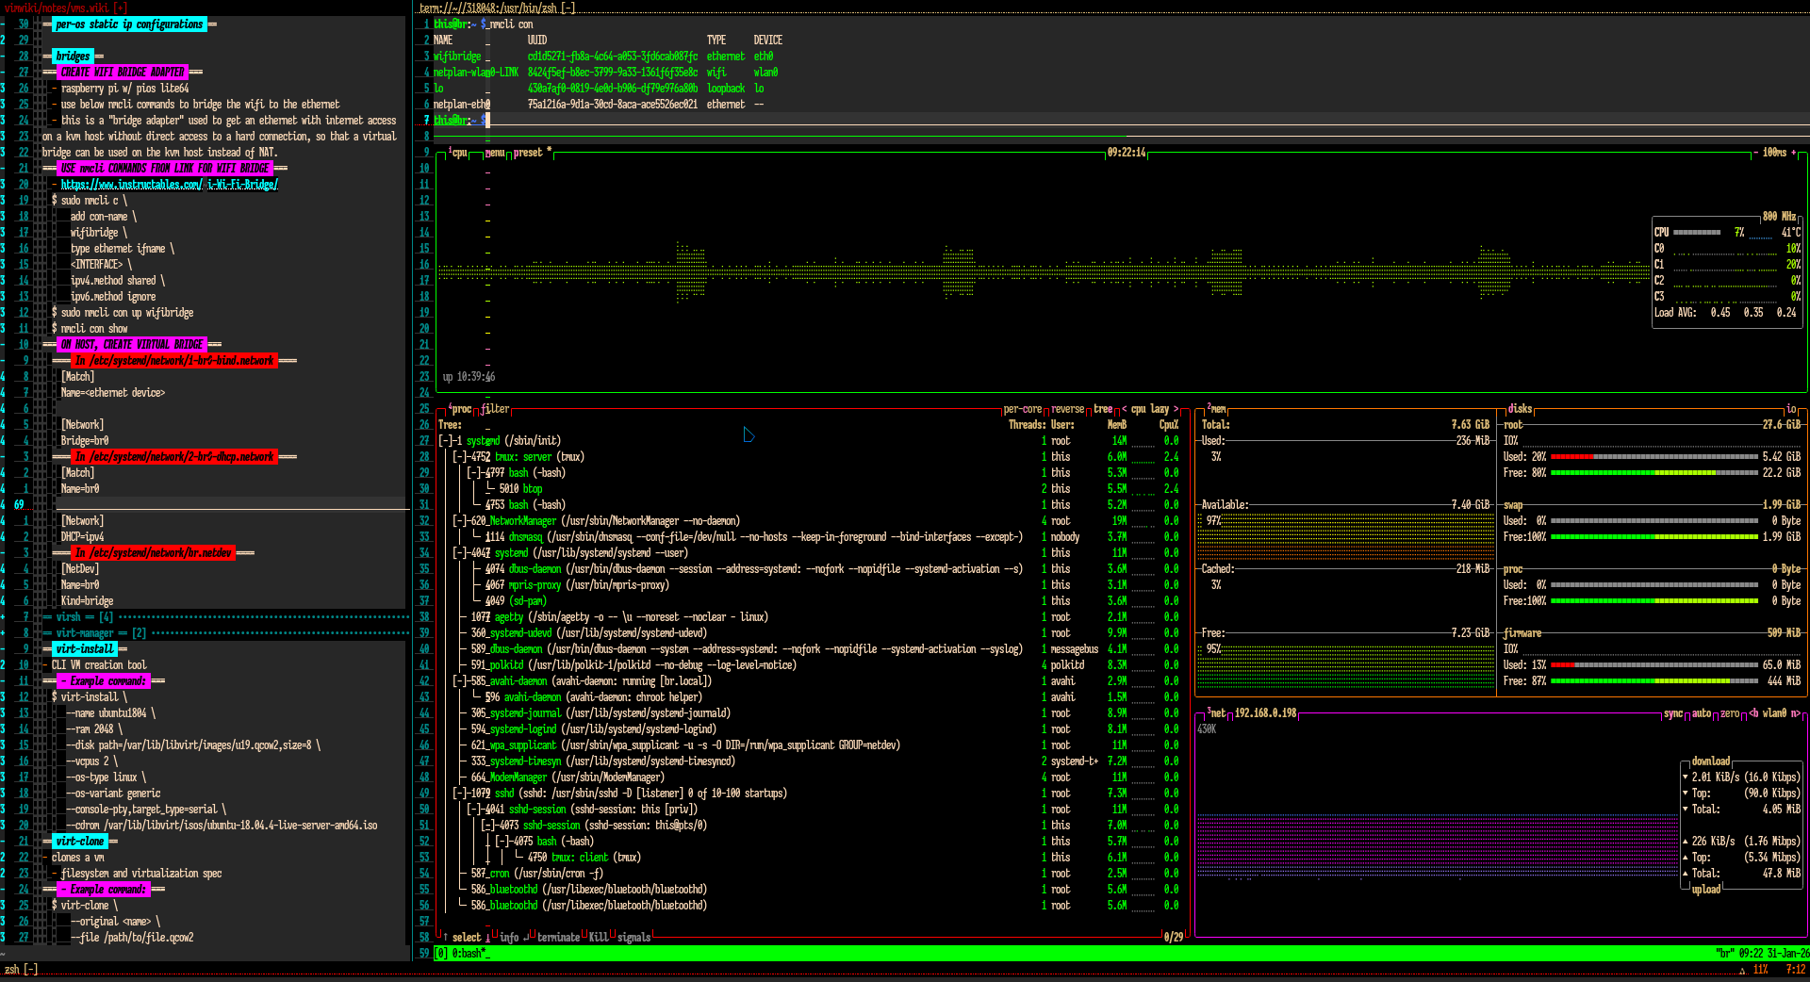Toggle reverse sorting of processes
Screen dimensions: 1810x982
(x=1067, y=409)
